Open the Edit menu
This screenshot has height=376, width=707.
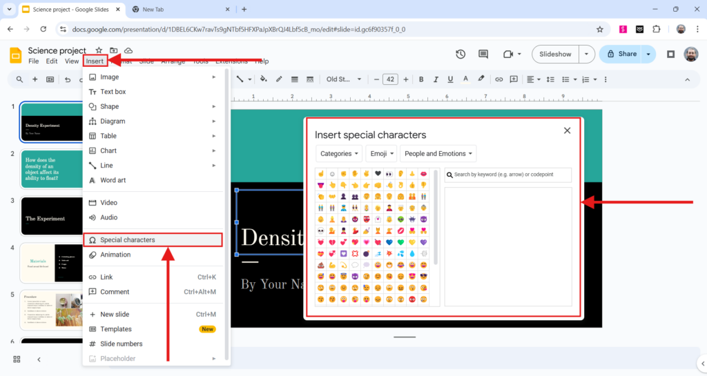(x=52, y=61)
